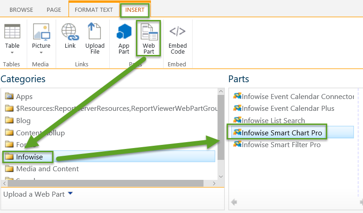This screenshot has height=213, width=363.
Task: Expand the Upload a Web Part dropdown
Action: coord(70,193)
